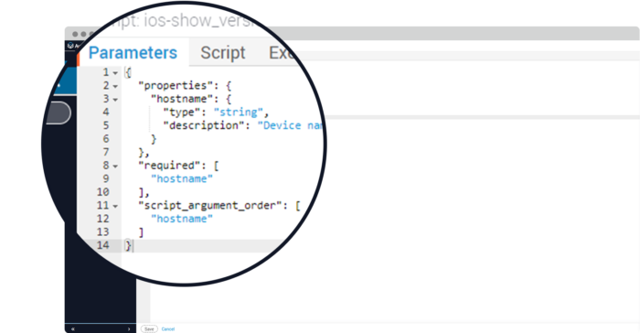
Task: Switch to the Parameters tab
Action: tap(133, 53)
